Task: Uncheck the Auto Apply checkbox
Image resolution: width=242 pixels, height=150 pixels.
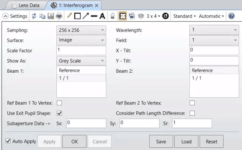Action: (8, 141)
